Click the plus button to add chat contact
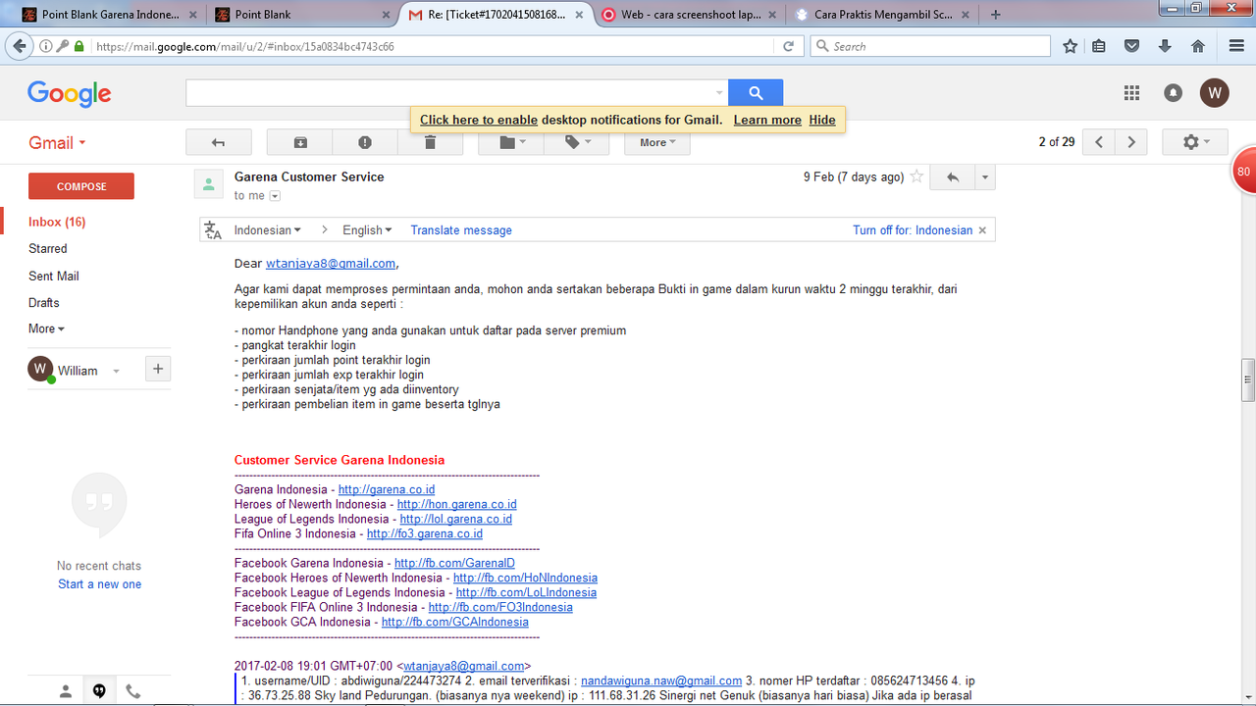1256x706 pixels. (x=158, y=369)
